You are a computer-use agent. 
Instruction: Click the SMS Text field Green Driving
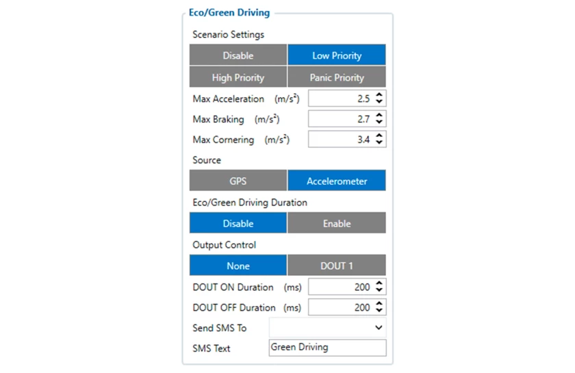pyautogui.click(x=327, y=348)
